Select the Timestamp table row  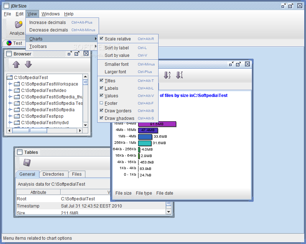(91, 206)
